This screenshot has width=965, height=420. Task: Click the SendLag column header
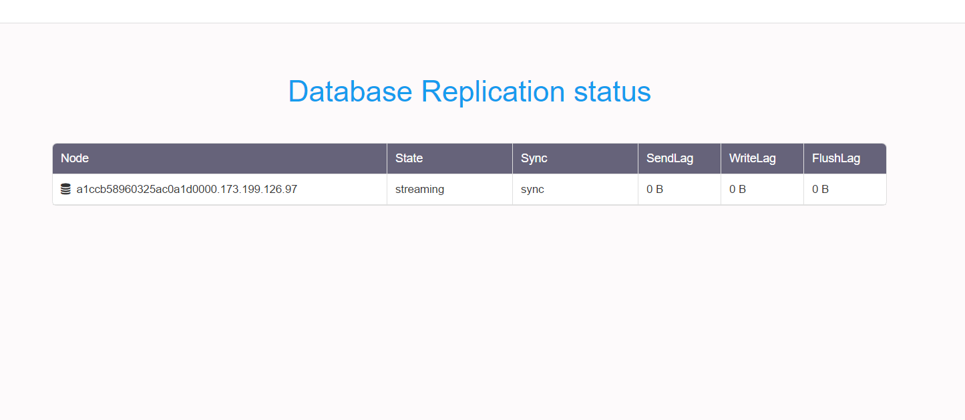point(679,159)
